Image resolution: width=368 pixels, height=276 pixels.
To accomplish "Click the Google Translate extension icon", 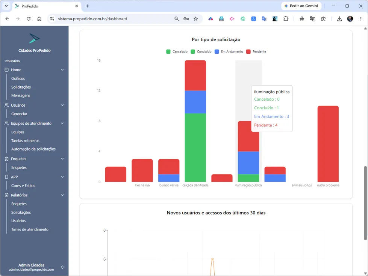I will (x=264, y=19).
